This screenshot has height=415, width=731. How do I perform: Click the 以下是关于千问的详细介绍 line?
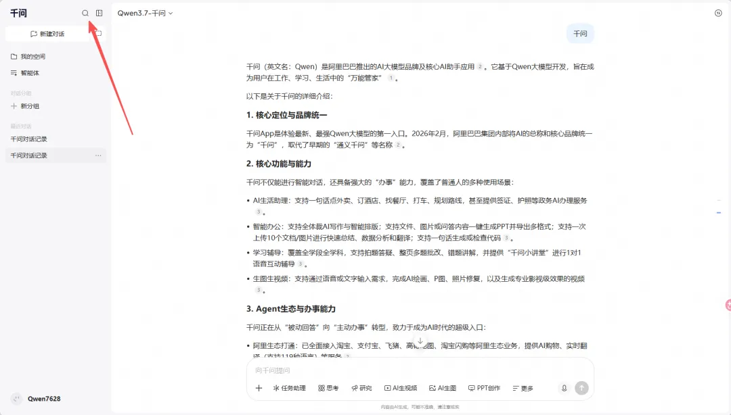point(290,96)
